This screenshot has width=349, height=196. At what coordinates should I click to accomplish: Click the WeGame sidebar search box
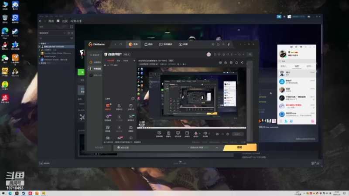(95, 55)
